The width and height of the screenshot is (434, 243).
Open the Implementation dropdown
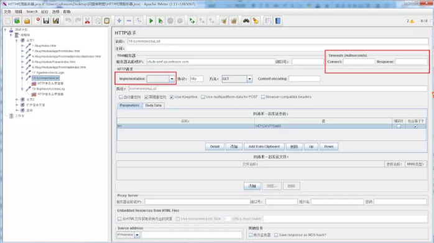click(172, 79)
